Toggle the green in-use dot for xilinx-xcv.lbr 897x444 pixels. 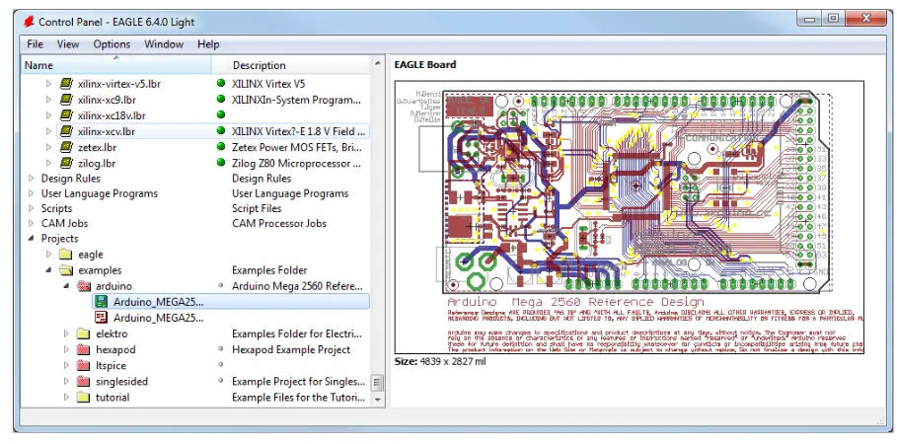221,130
